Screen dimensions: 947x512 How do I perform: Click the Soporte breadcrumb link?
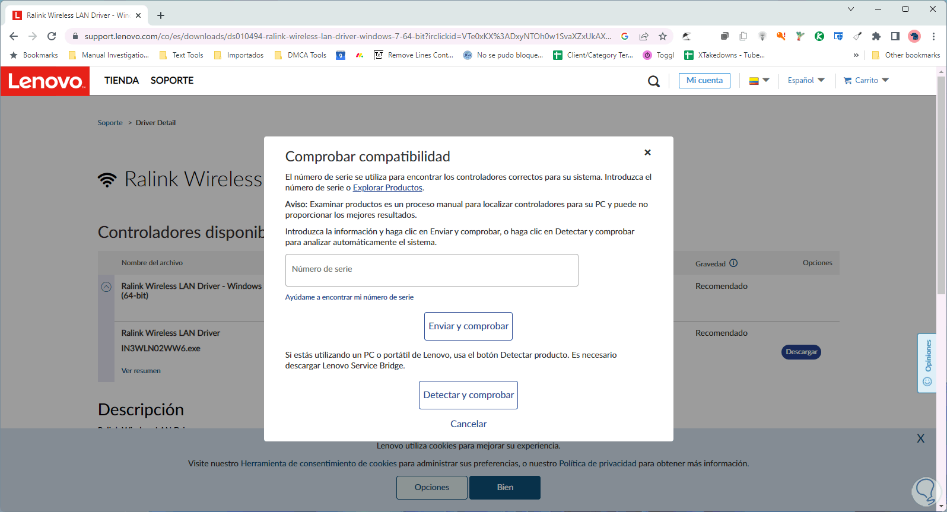point(110,123)
